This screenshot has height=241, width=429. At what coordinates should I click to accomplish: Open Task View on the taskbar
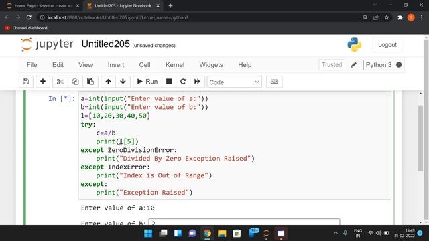[x=163, y=234]
